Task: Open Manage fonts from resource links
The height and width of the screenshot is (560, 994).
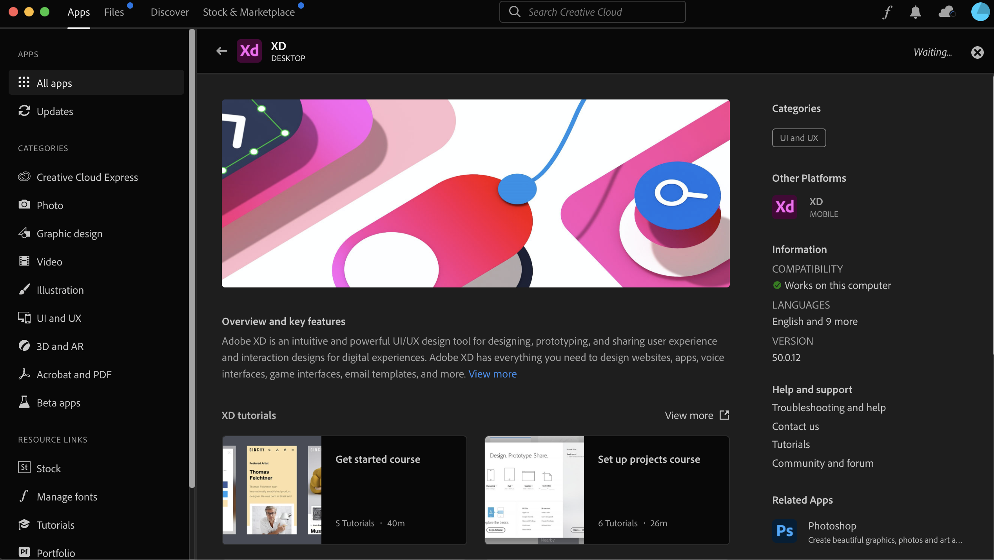Action: coord(67,497)
